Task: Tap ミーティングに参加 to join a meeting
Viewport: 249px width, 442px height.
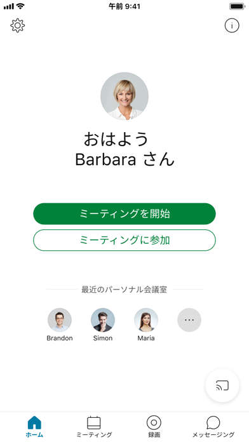Action: point(124,240)
